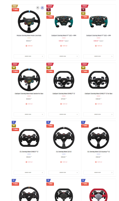Click the ClubSport tag on F1 2023 + APM
Viewport: 119px width, 201px height.
(85, 6)
